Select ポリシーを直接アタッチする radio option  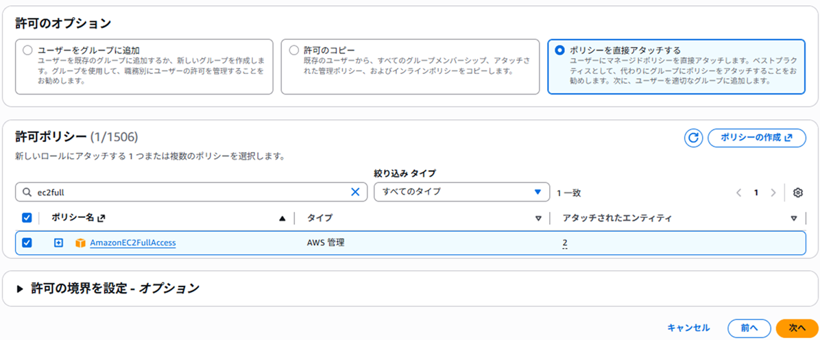pos(559,50)
